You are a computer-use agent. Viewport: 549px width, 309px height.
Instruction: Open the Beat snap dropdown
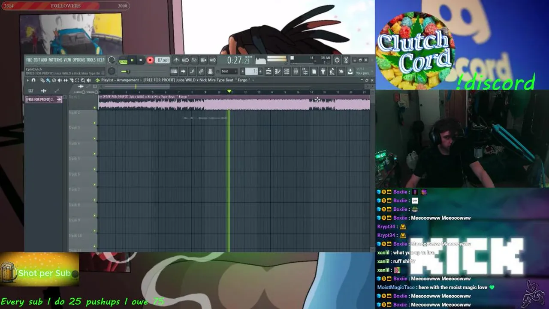[x=229, y=71]
